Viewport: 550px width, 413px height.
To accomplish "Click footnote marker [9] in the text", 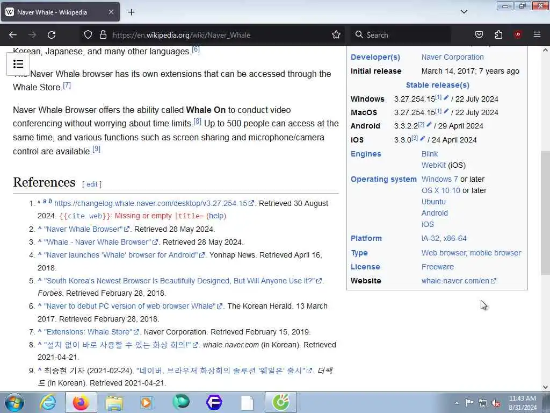I will click(97, 149).
